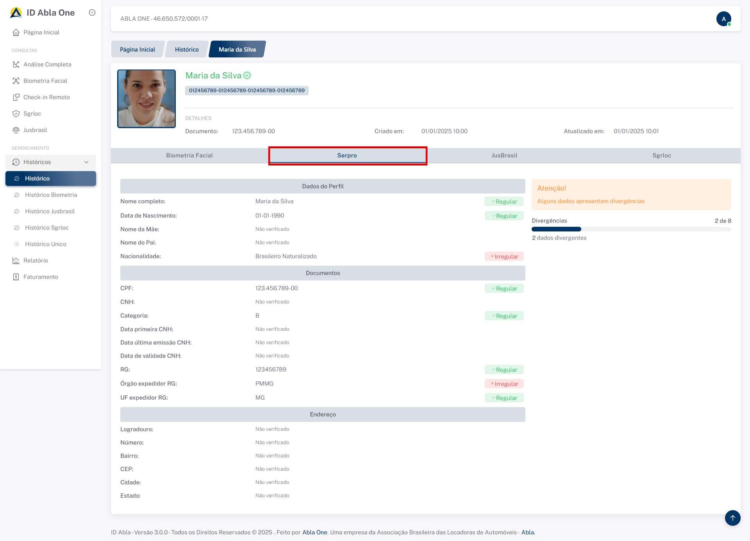Screen dimensions: 750x541
Task: Select the Sgrloc results tab
Action: point(662,155)
